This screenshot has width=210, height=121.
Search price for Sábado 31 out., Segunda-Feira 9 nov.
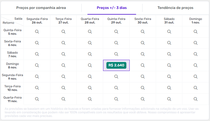169,77
